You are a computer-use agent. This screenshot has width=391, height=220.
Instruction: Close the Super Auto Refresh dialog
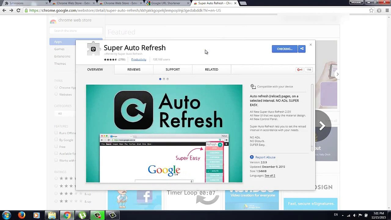(311, 45)
